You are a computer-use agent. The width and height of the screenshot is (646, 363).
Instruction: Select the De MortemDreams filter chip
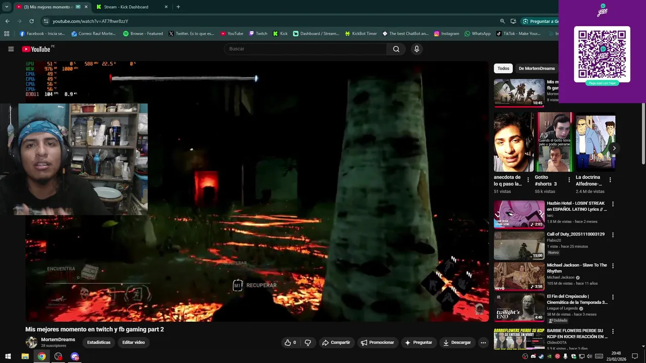pyautogui.click(x=536, y=68)
